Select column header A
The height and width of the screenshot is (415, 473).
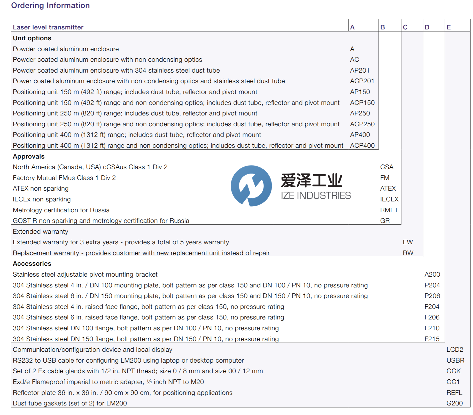coord(352,27)
